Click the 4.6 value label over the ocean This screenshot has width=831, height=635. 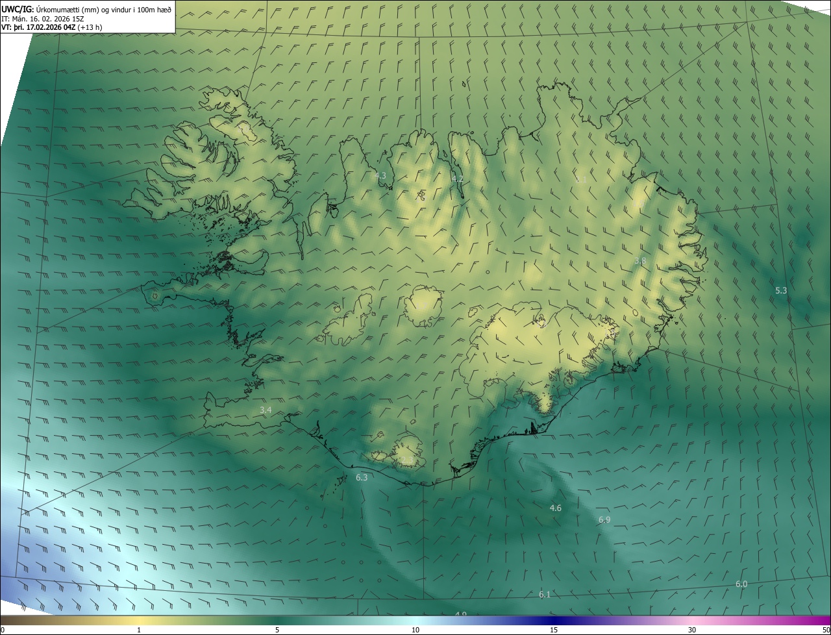click(555, 508)
